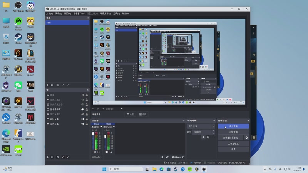Screen dimensions: 308x173
Task: Open 设置 button in the Controls panel
Action: pos(233,149)
